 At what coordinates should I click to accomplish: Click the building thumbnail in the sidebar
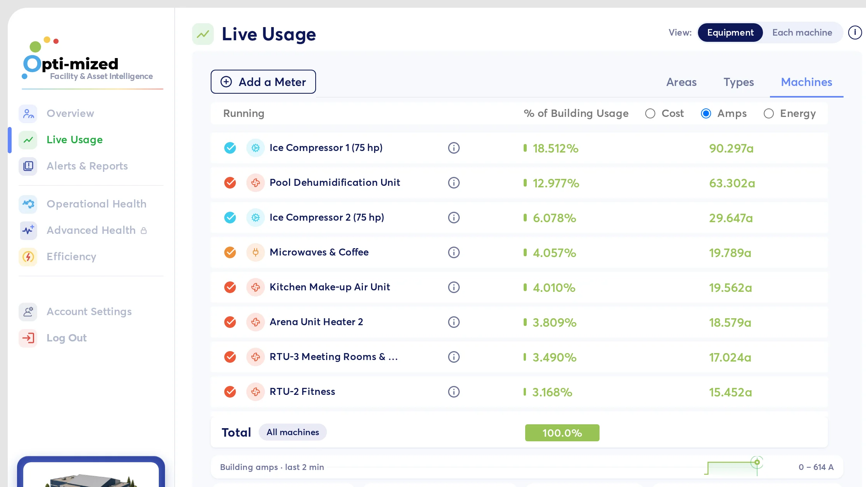[x=91, y=475]
